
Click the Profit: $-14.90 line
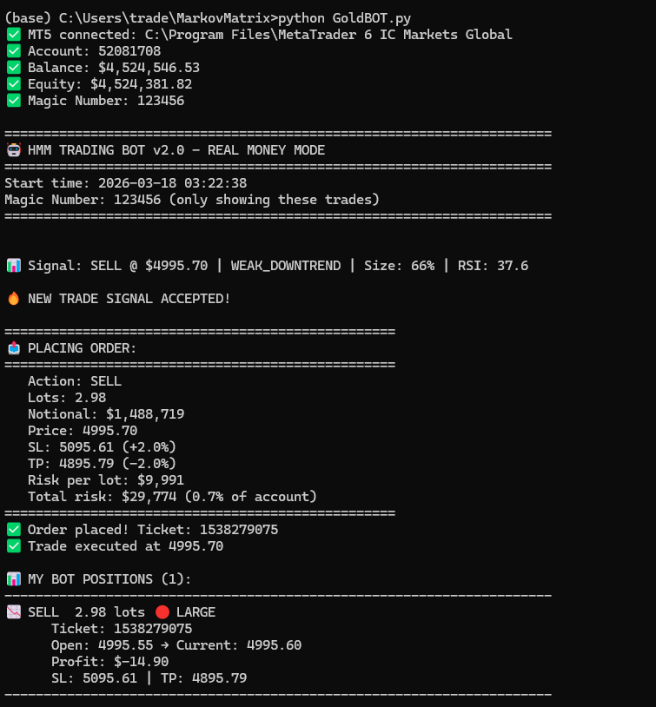[x=109, y=662]
